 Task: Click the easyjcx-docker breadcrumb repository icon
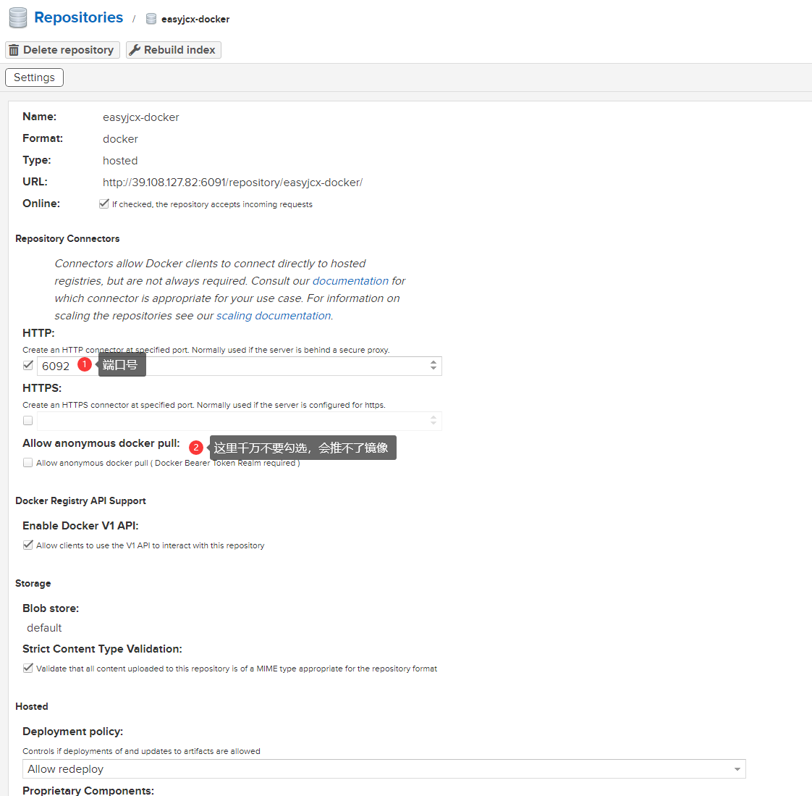(x=151, y=19)
